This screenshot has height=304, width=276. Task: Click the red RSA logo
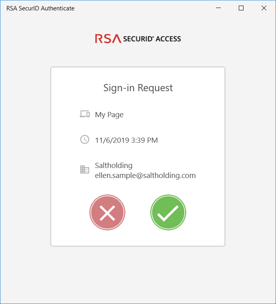[x=108, y=38]
